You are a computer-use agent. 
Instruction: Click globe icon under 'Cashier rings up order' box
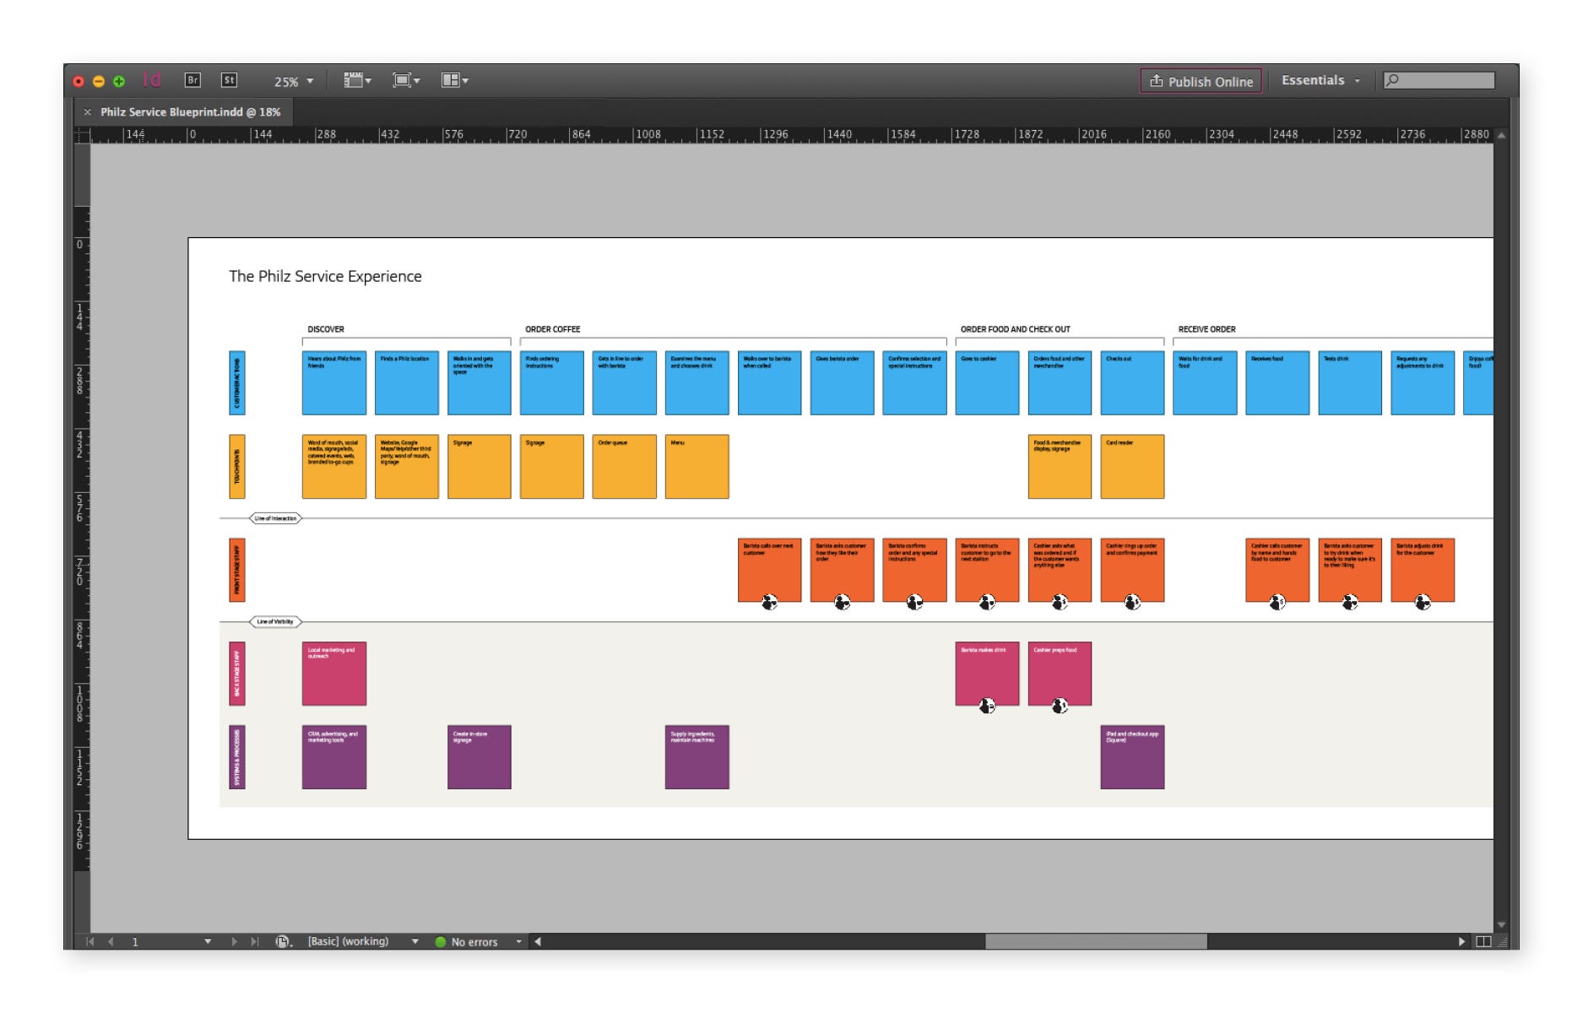[x=1132, y=602]
